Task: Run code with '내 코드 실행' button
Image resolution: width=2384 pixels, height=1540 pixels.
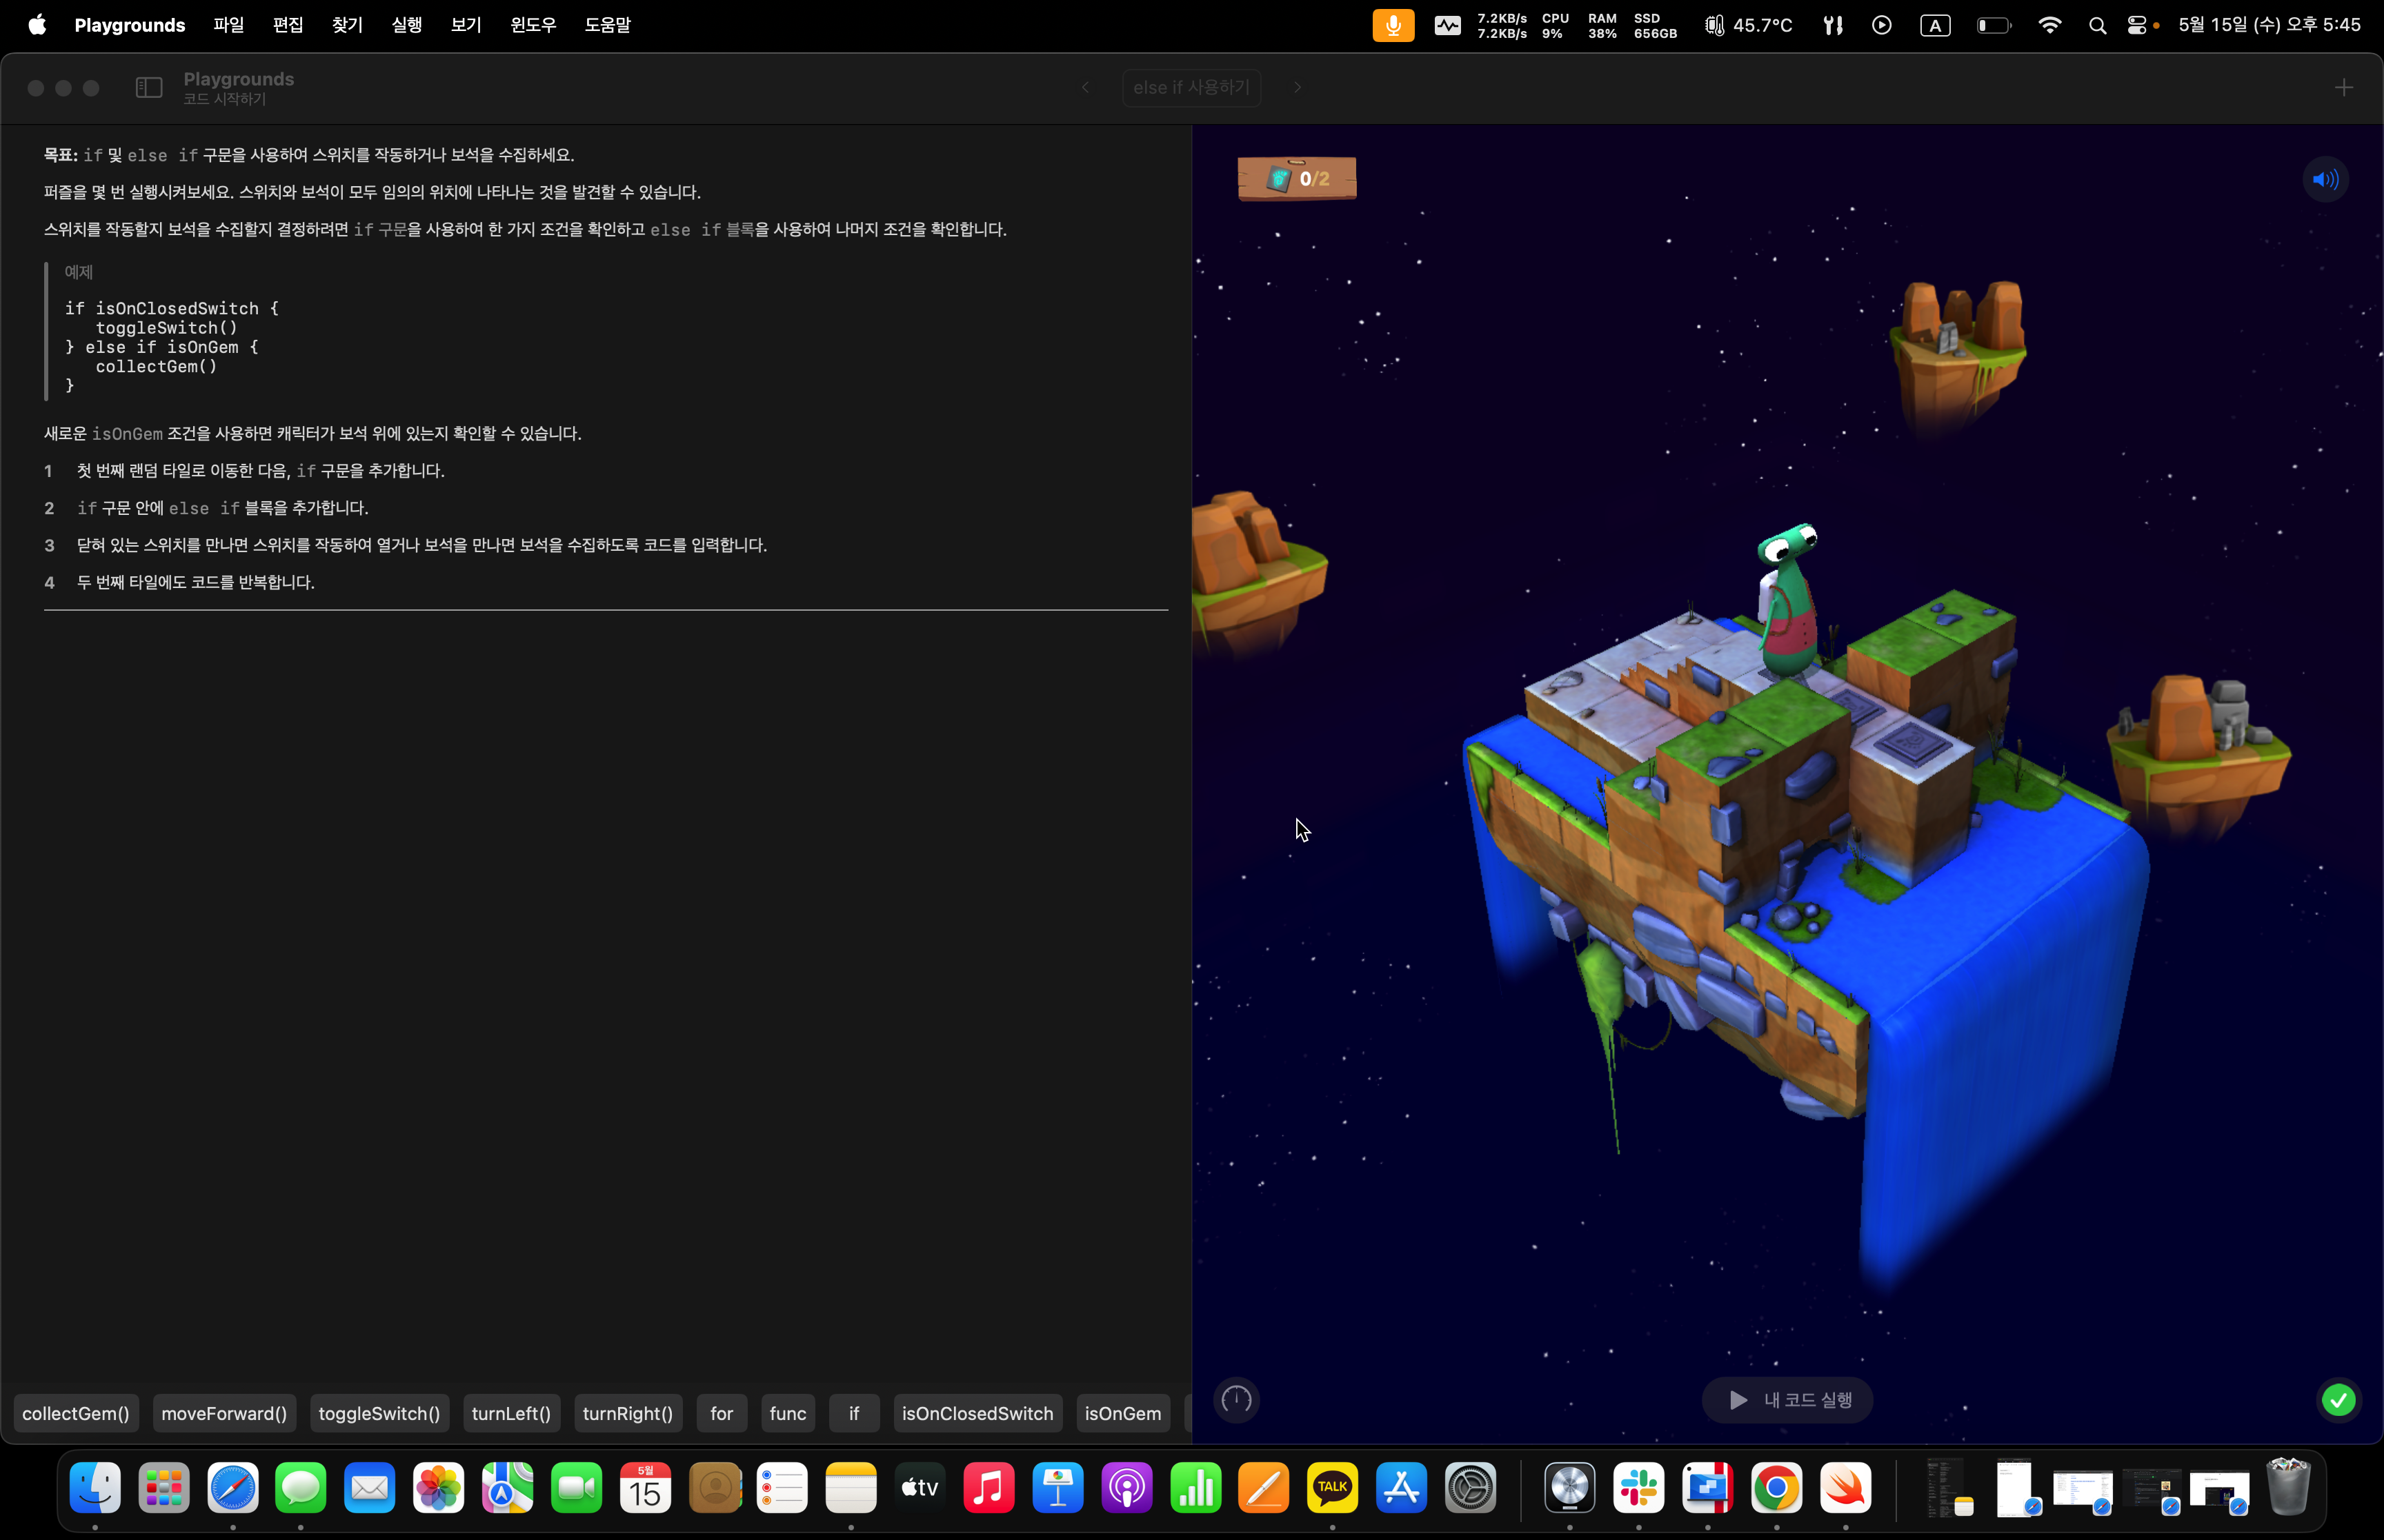Action: tap(1788, 1400)
